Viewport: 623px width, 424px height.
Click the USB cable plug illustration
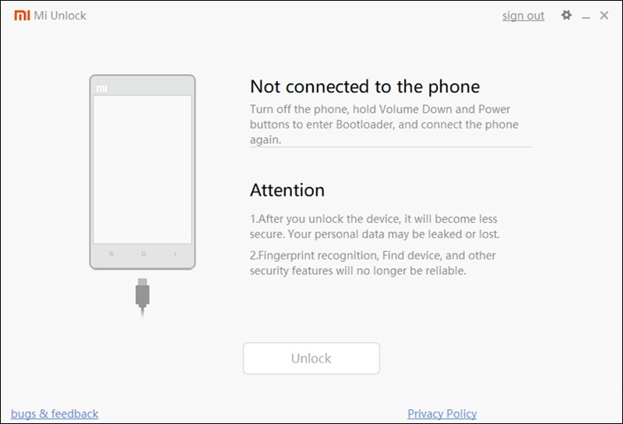143,297
